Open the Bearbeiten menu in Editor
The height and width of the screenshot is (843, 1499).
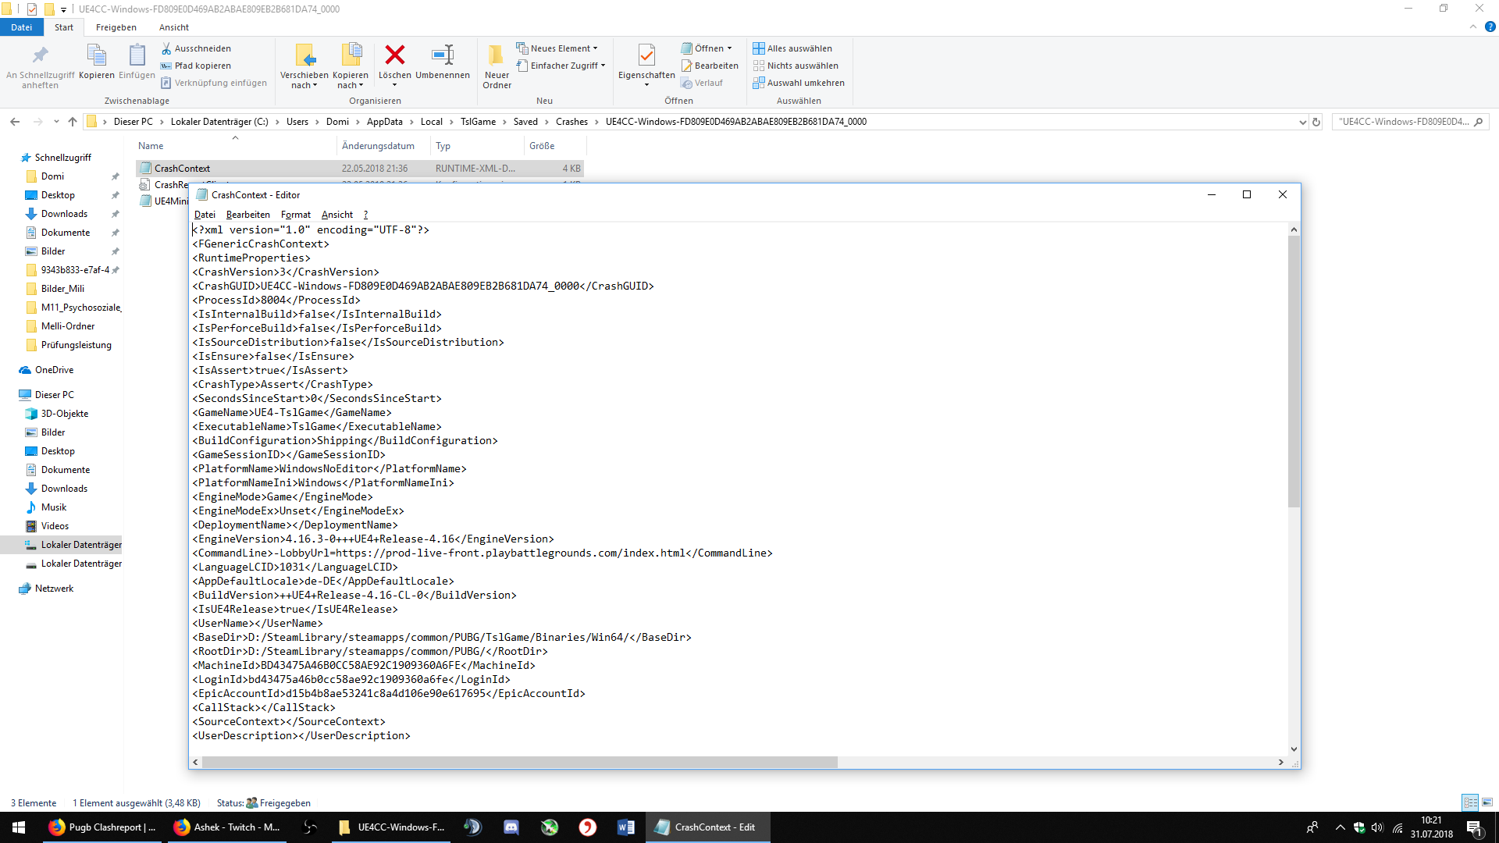[247, 215]
